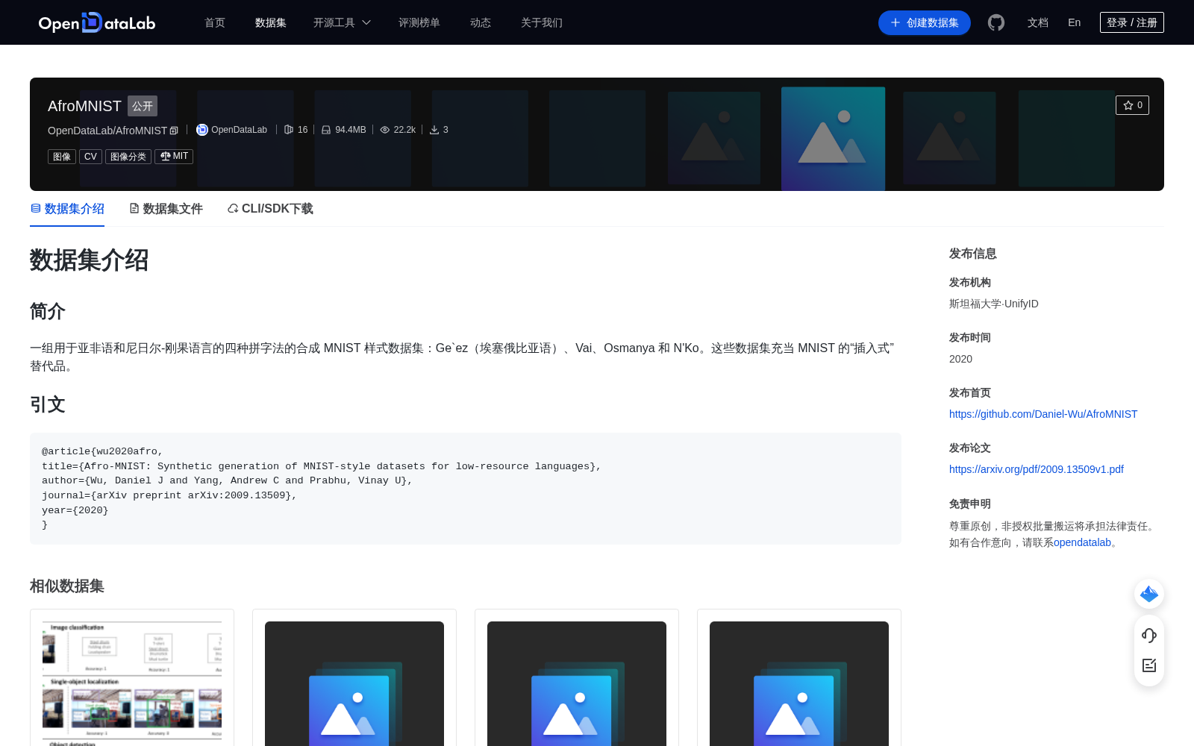Click the 图像 tag
The image size is (1194, 746).
click(x=62, y=157)
